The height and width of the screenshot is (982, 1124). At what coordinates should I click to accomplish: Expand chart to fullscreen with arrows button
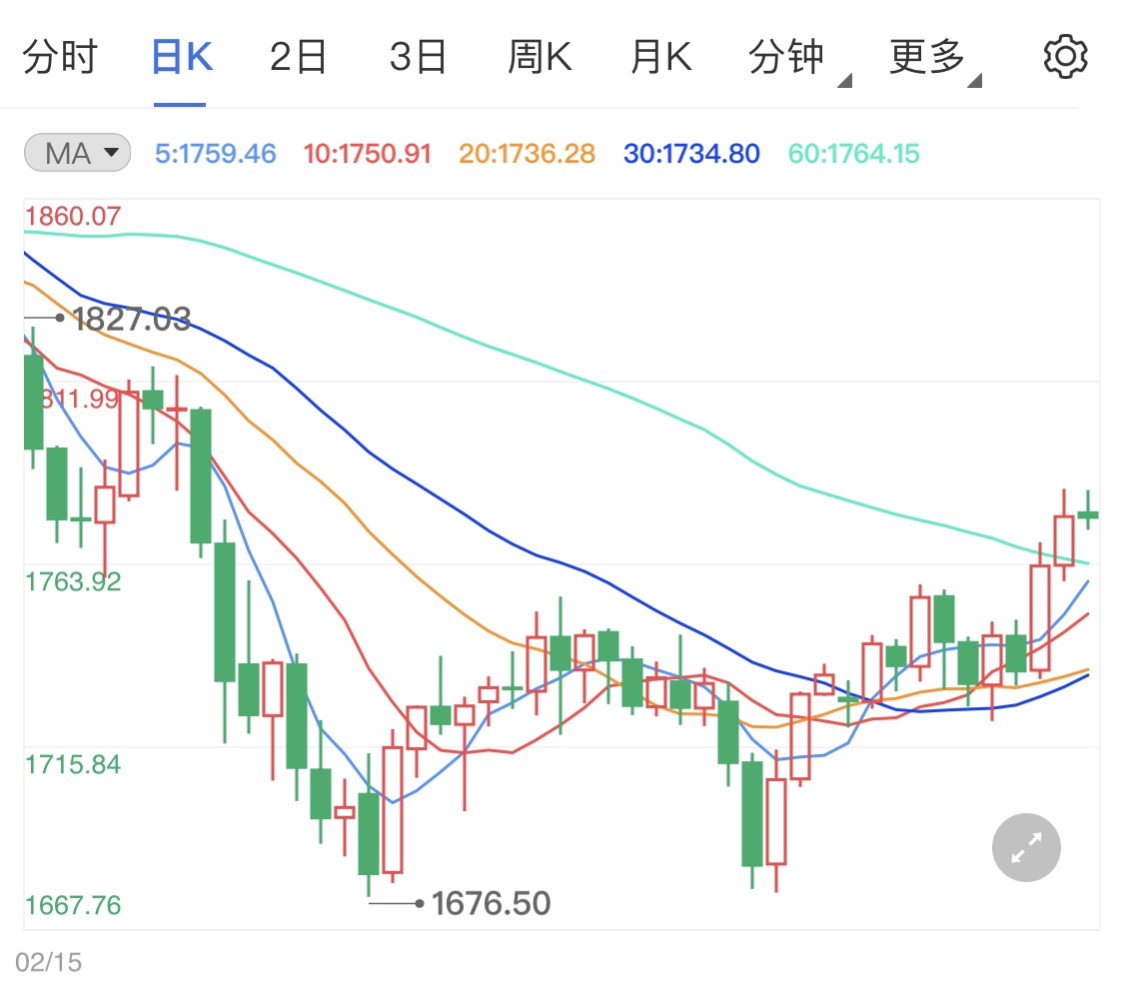click(x=1026, y=847)
